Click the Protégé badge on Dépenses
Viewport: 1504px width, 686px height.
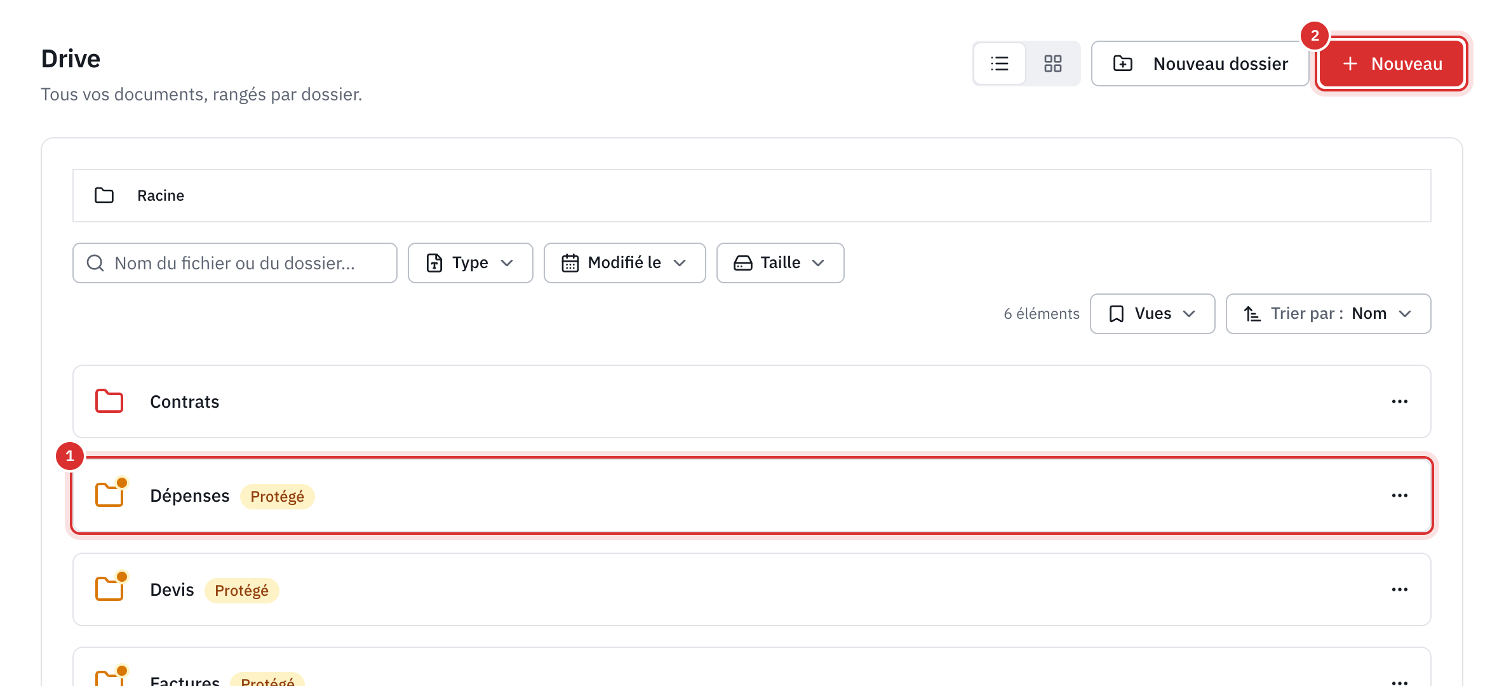(x=278, y=496)
